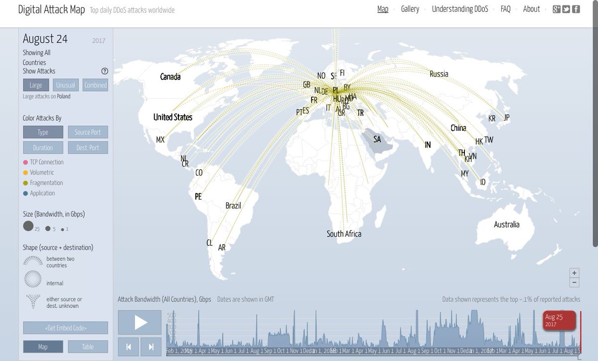Select China label on the map
Image resolution: width=598 pixels, height=361 pixels.
click(x=458, y=128)
